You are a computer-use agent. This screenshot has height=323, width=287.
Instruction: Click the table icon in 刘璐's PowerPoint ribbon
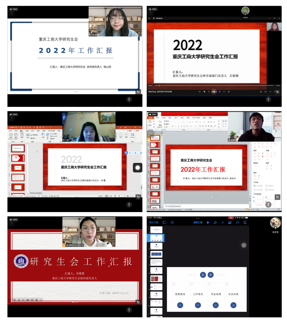[x=22, y=135]
